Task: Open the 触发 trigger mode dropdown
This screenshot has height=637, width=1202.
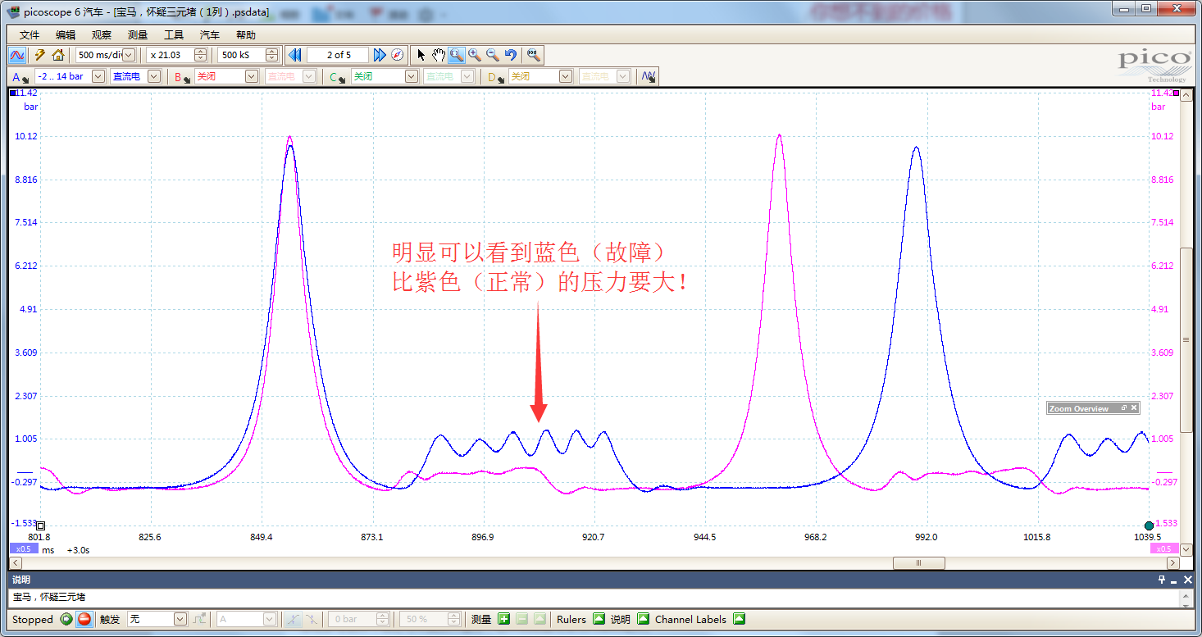Action: tap(180, 619)
